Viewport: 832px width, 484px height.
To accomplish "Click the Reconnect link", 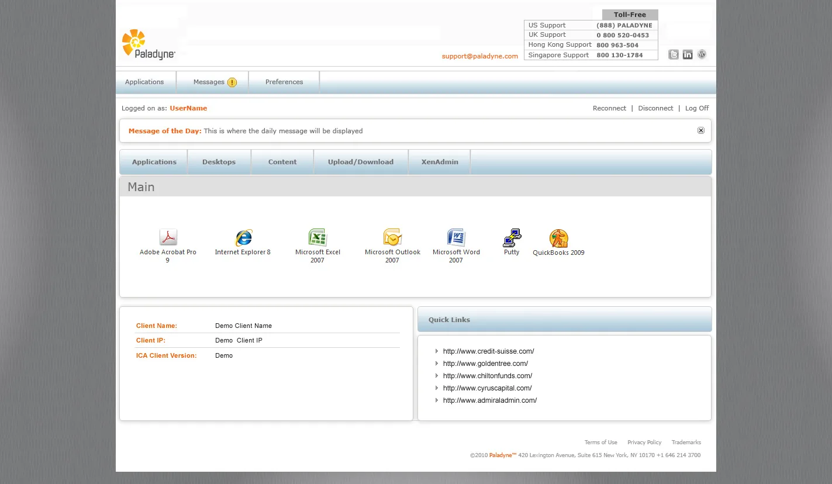I will point(609,108).
